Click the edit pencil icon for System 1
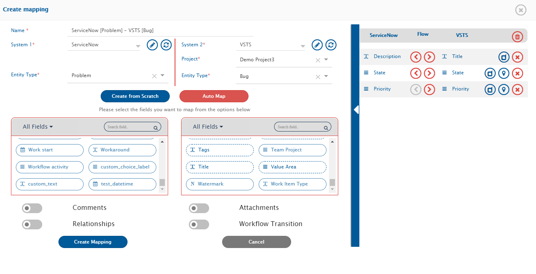The height and width of the screenshot is (274, 536). point(152,45)
